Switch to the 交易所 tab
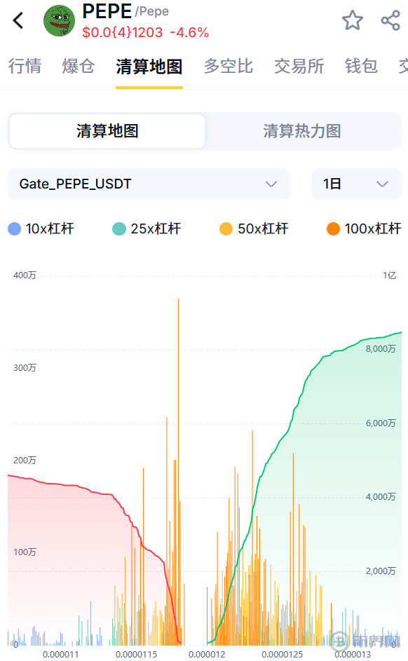Viewport: 408px width, 661px height. pyautogui.click(x=299, y=66)
